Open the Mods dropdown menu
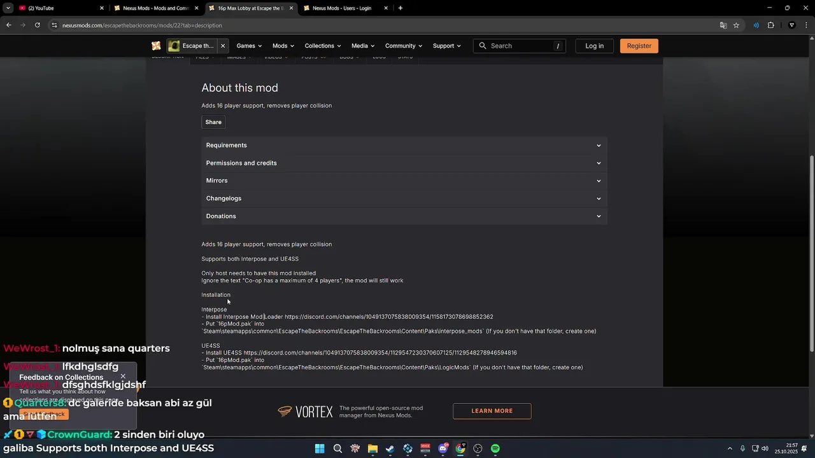 283,46
